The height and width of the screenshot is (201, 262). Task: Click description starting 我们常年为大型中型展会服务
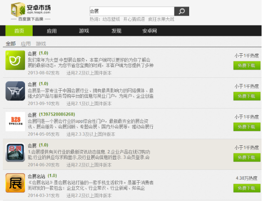pos(90,63)
